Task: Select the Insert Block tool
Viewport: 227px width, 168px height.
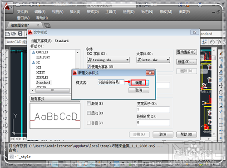Action: click(6, 125)
